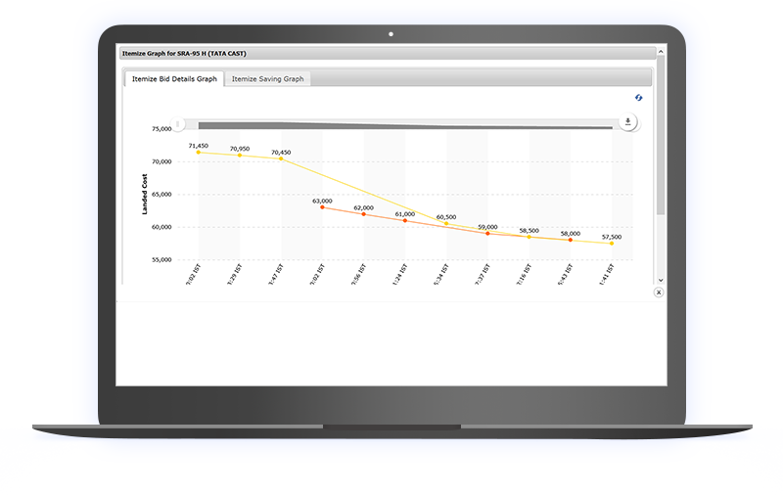Image resolution: width=783 pixels, height=495 pixels.
Task: Click the blue refresh icon
Action: [x=639, y=97]
